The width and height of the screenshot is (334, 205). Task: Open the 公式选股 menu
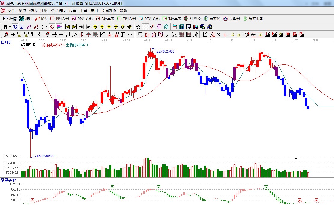tap(58, 11)
